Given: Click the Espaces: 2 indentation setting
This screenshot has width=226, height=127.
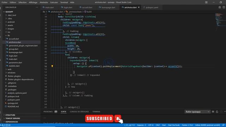Looking at the screenshot, I should click(x=141, y=125).
